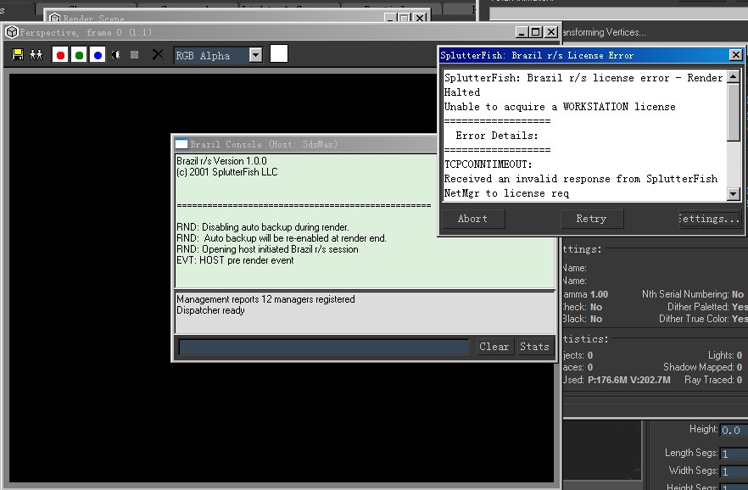748x490 pixels.
Task: Click Retry in the License Error dialog
Action: (592, 219)
